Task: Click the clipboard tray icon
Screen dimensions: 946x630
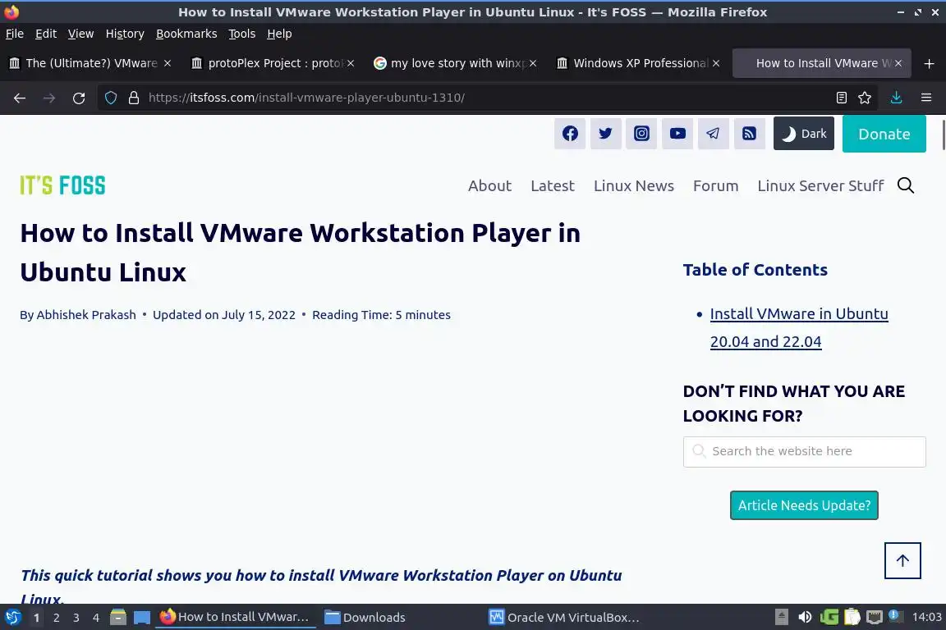Action: pos(852,618)
